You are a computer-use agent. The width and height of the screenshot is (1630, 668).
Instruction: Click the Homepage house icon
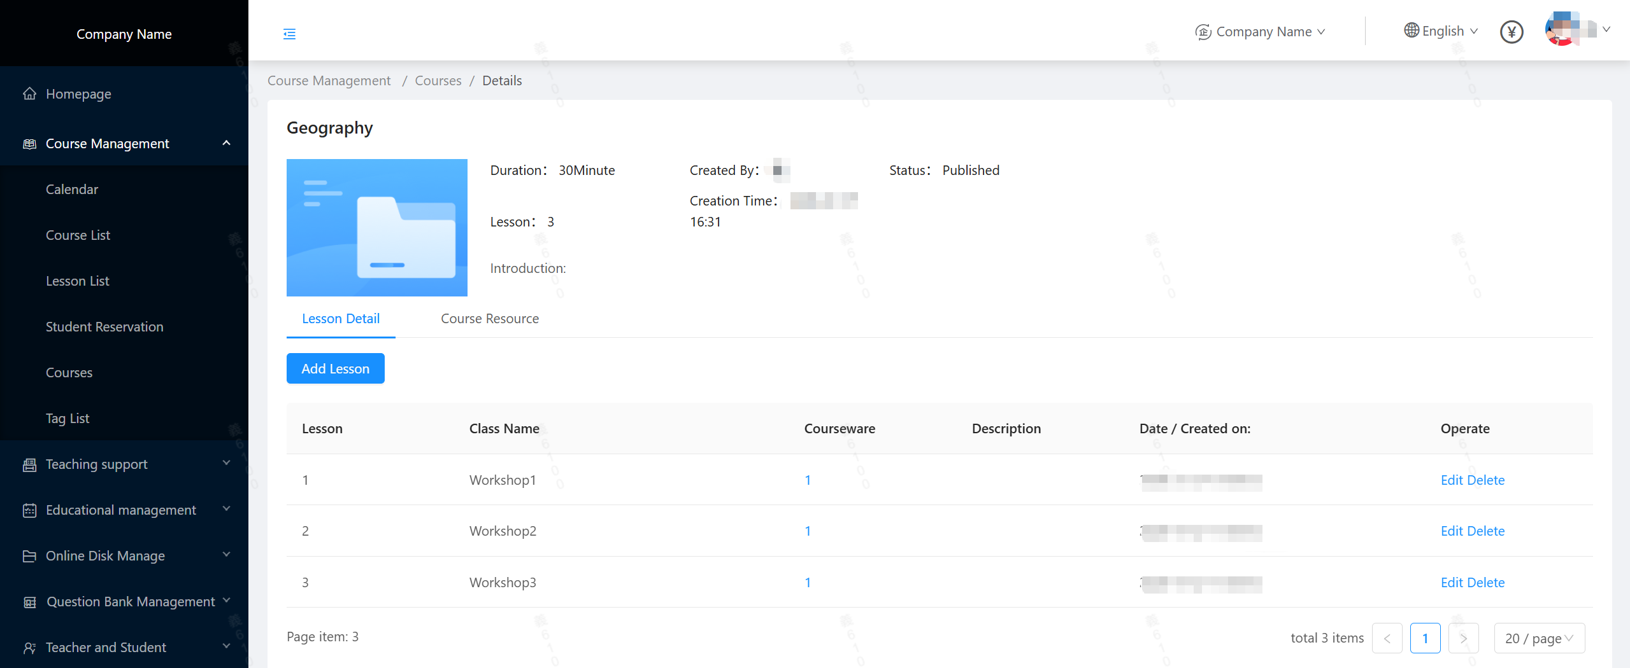pyautogui.click(x=29, y=94)
